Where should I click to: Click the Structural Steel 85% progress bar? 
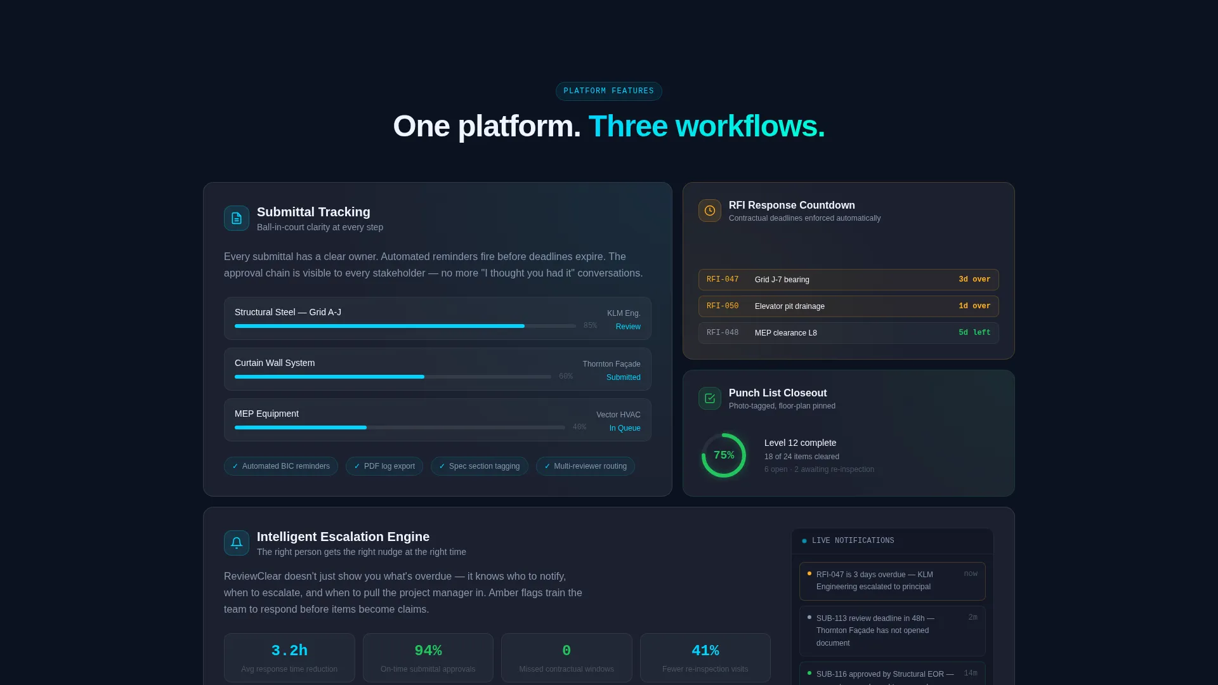[x=405, y=326]
